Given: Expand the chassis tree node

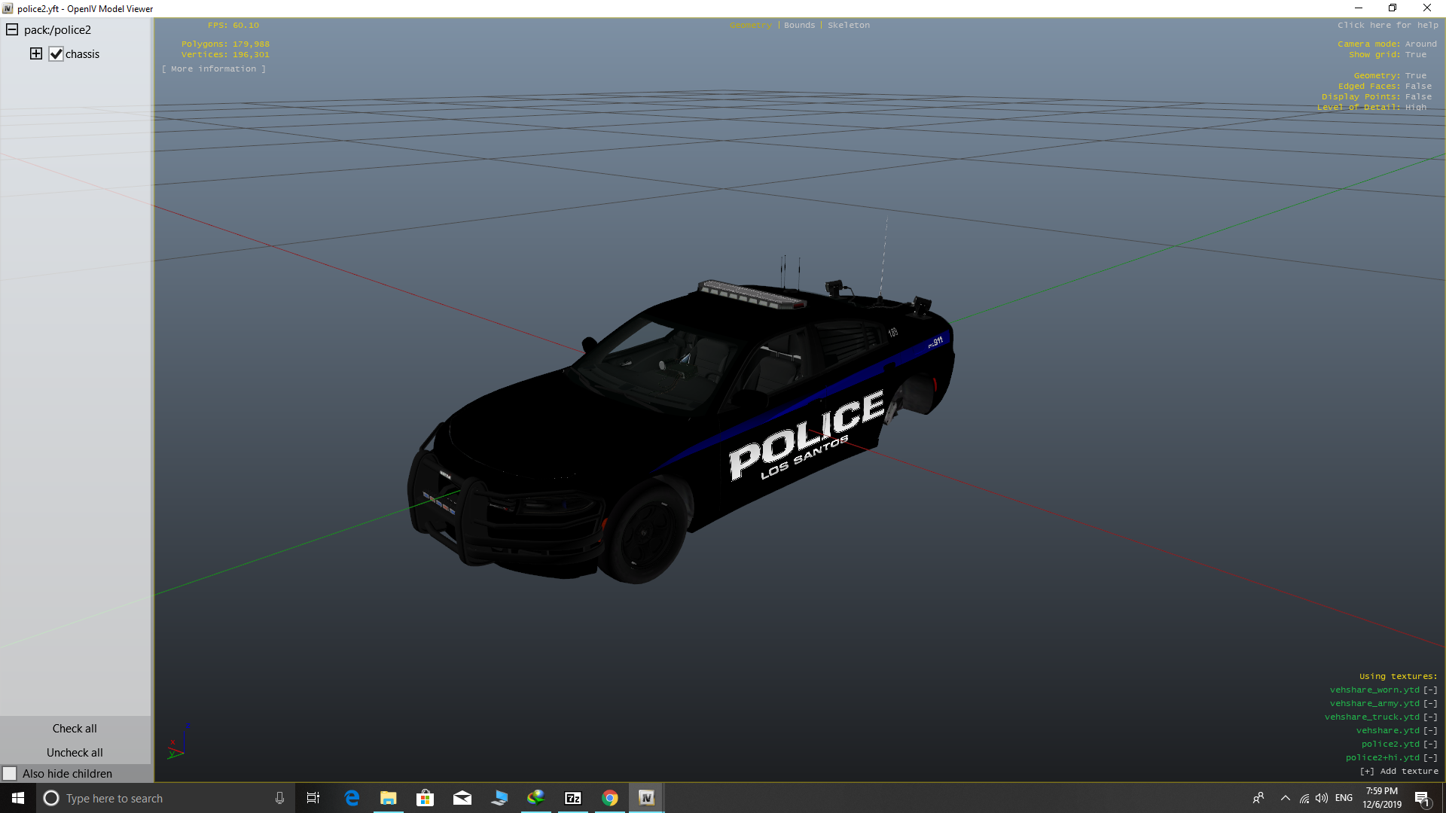Looking at the screenshot, I should coord(35,53).
